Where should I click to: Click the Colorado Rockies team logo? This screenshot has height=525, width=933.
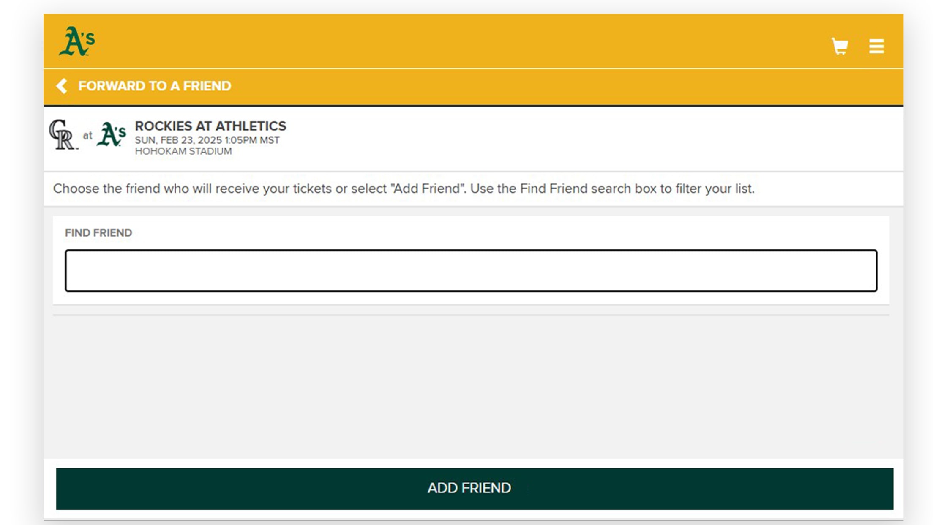(x=63, y=135)
